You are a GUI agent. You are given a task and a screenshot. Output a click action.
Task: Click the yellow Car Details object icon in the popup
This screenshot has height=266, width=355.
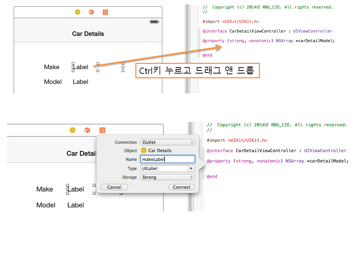[x=144, y=151]
